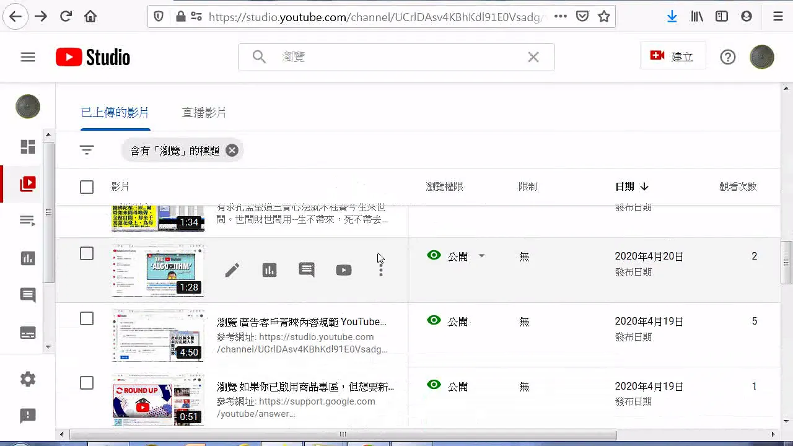This screenshot has width=793, height=446.
Task: Open thumbnail of 1:34 video
Action: [x=158, y=219]
